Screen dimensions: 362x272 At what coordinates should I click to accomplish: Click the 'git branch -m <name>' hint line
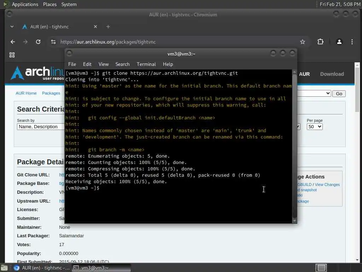105,150
